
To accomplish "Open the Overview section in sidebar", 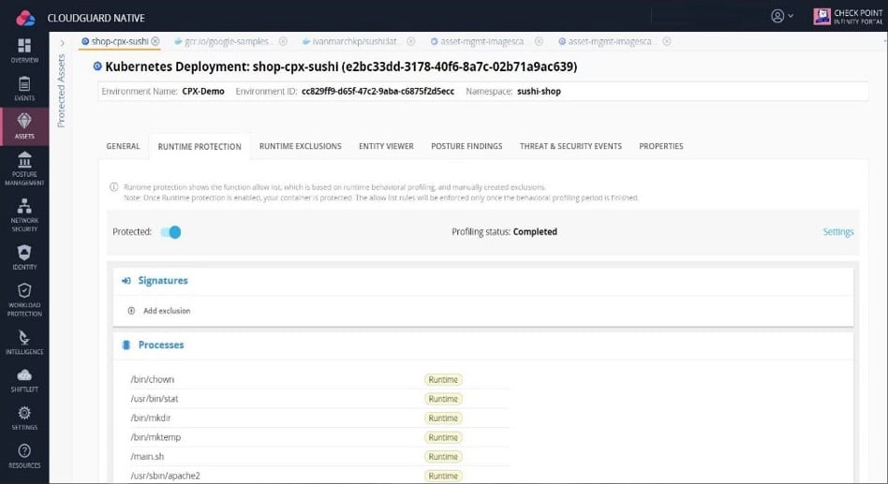I will 24,51.
